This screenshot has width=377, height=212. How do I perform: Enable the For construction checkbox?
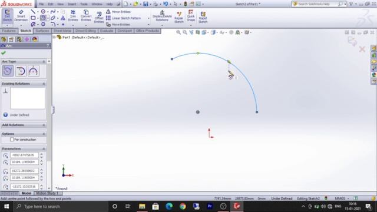pyautogui.click(x=12, y=140)
